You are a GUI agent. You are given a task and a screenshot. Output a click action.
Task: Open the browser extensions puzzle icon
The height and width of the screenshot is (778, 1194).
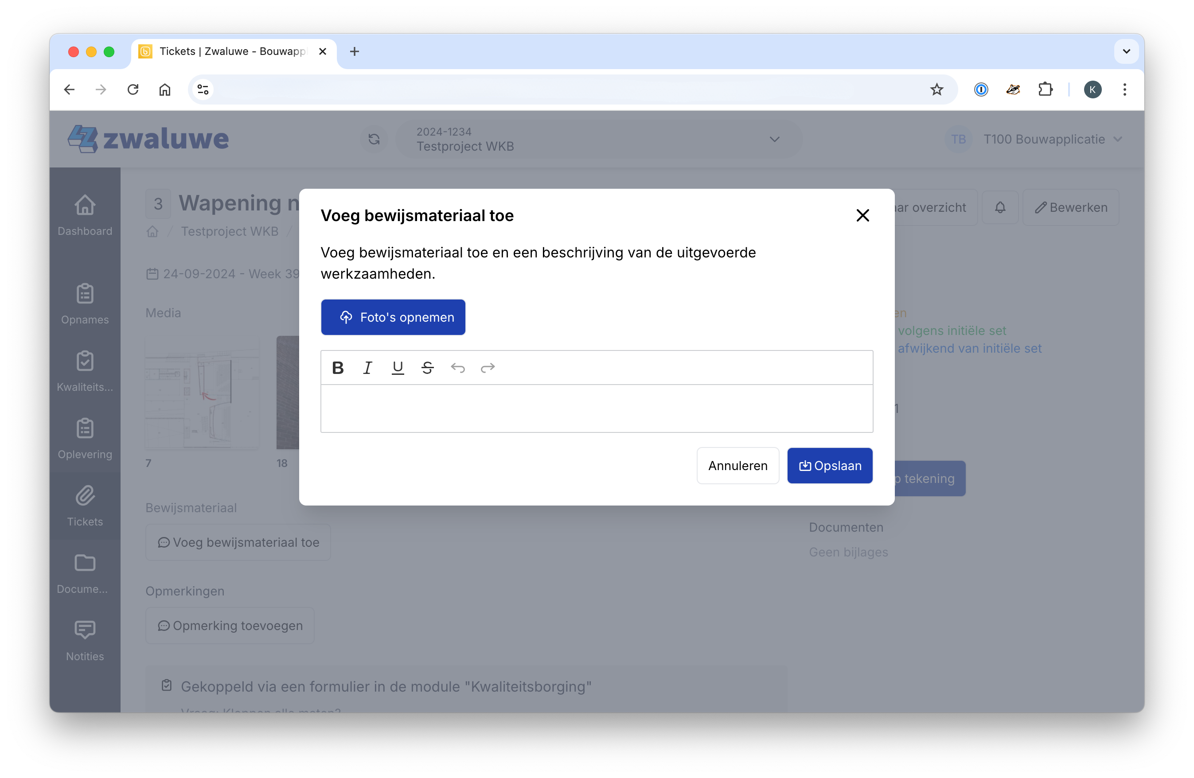(1045, 89)
